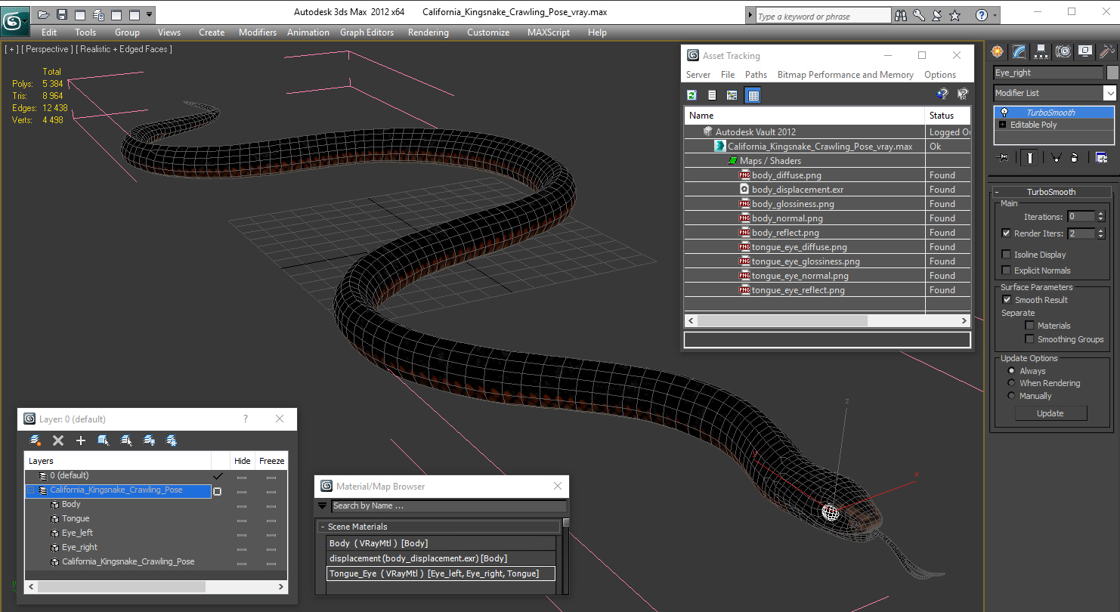Open Bitmap Performance and Memory menu
This screenshot has width=1120, height=612.
pos(846,75)
